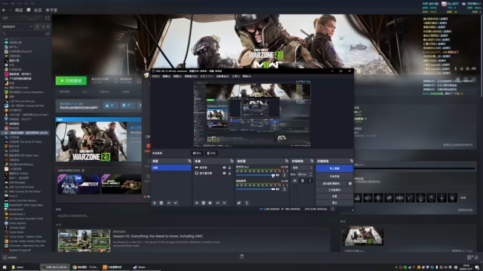Open Steam Community tab in top navigation
The height and width of the screenshot is (271, 483).
[38, 10]
